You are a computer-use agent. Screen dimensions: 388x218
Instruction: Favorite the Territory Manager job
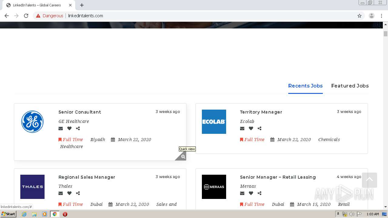pos(251,128)
